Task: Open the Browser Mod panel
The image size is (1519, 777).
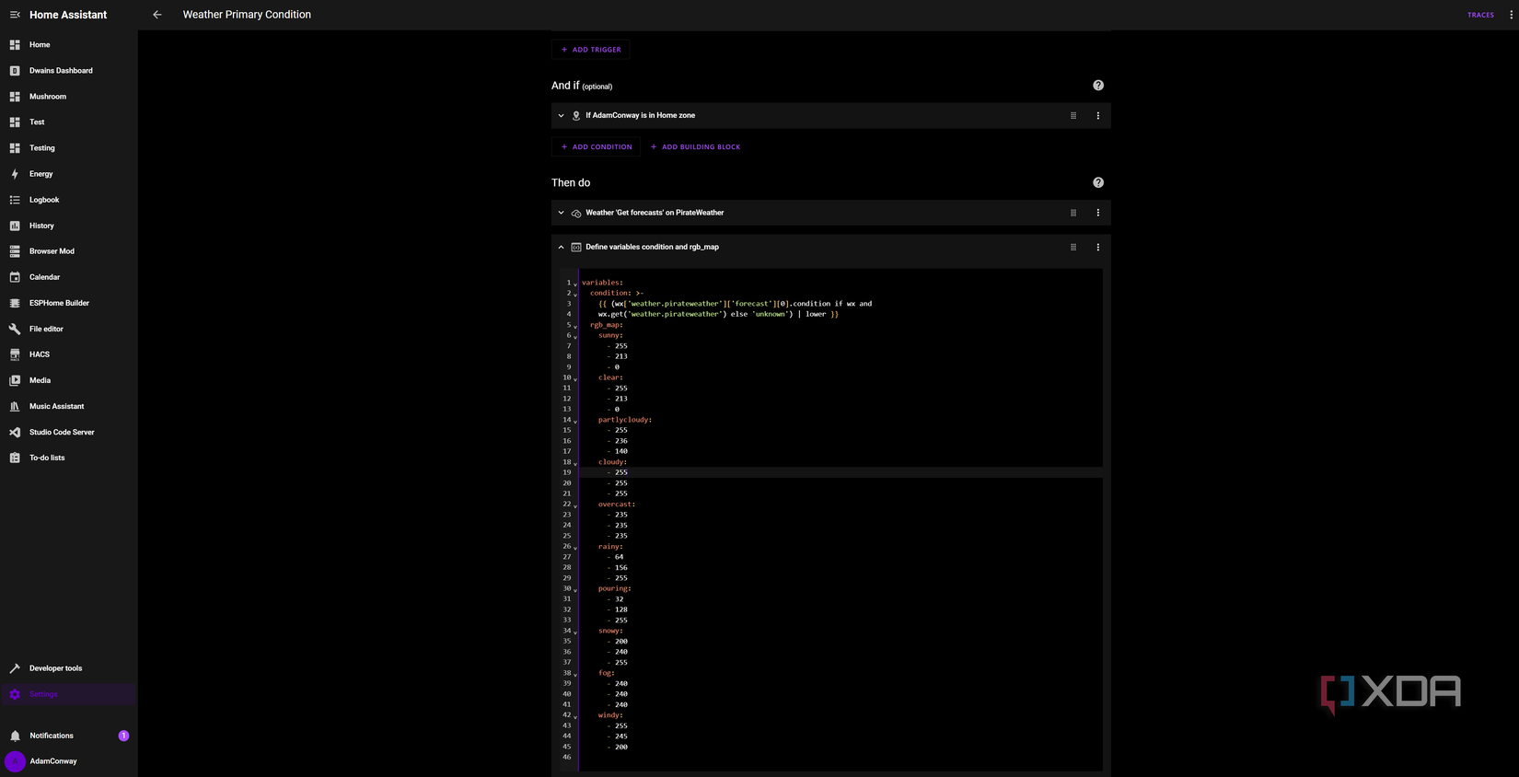Action: tap(68, 251)
